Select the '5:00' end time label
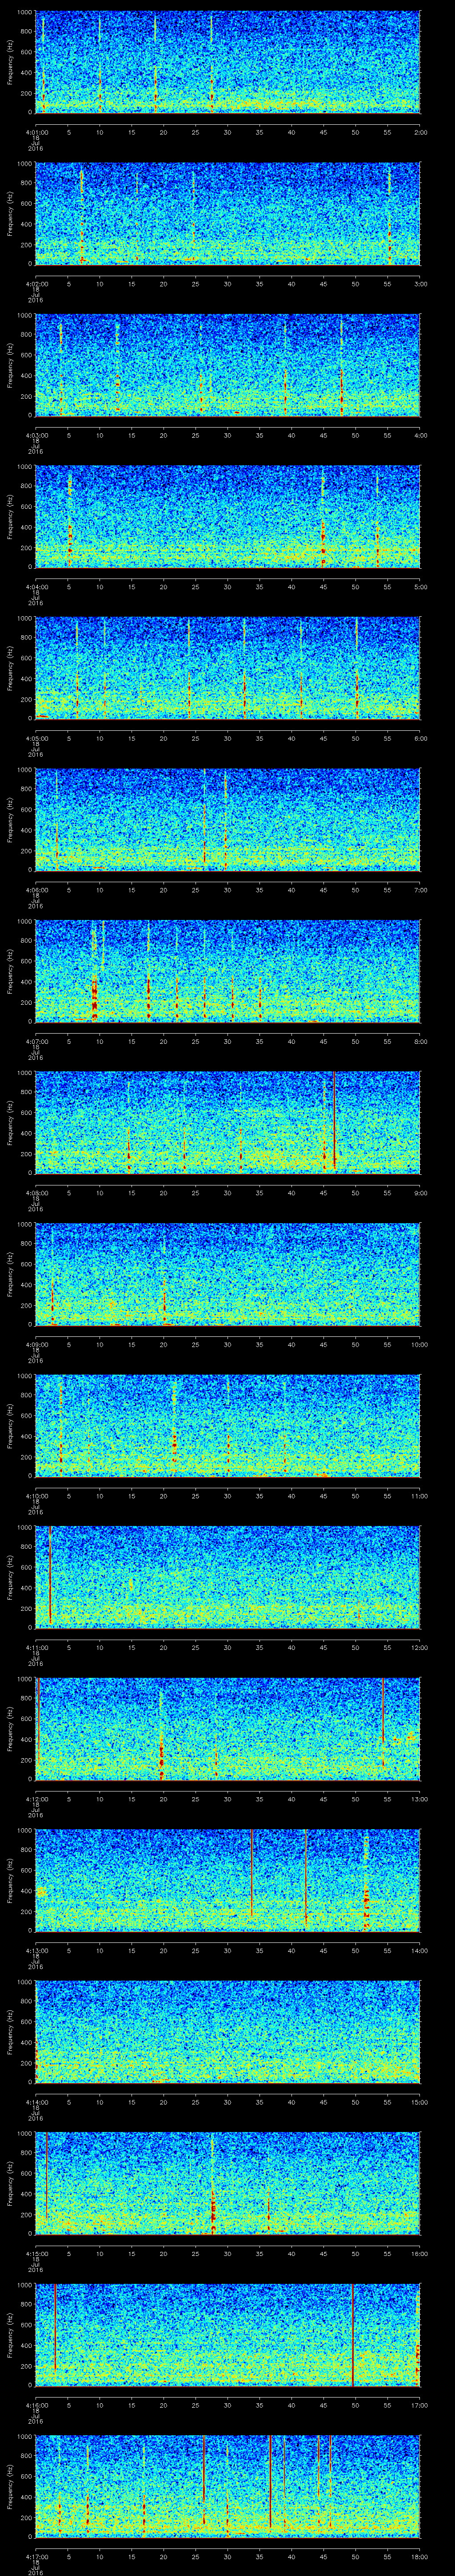455x2576 pixels. [x=420, y=587]
